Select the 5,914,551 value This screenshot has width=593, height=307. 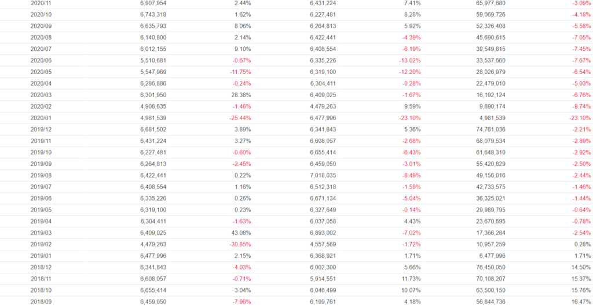click(x=323, y=278)
